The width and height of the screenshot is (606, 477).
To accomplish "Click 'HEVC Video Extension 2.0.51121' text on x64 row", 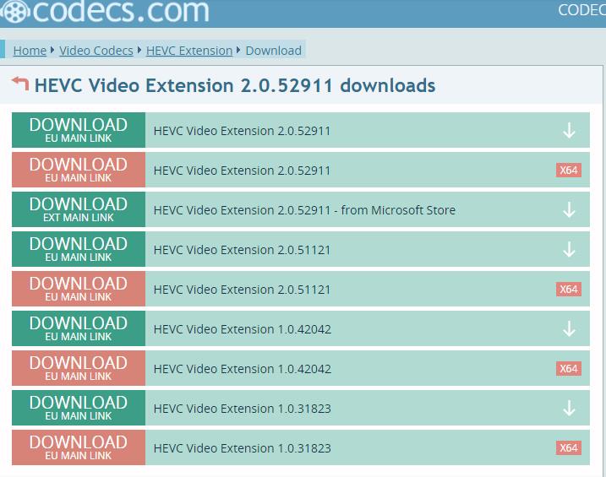I will (242, 290).
